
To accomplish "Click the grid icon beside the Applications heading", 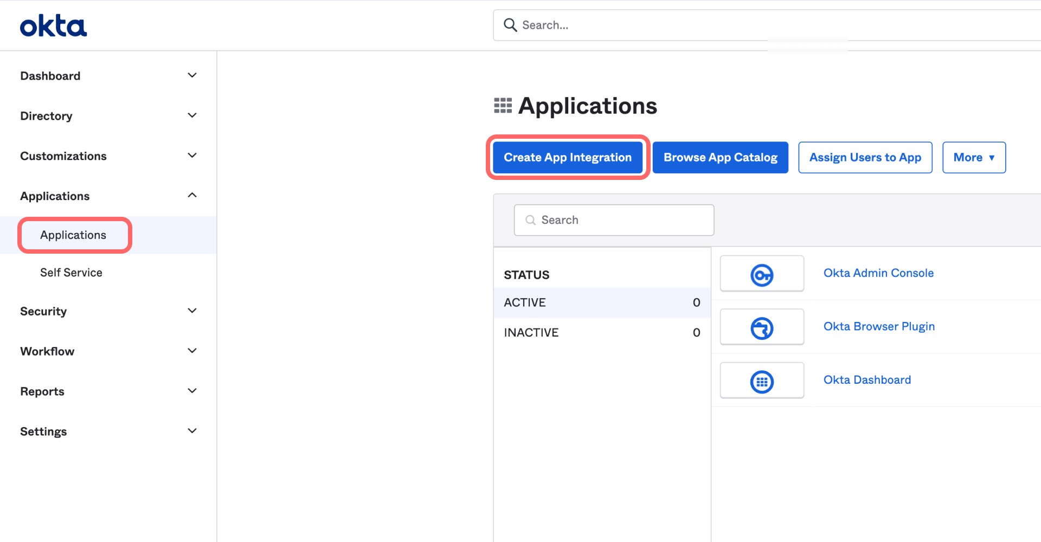I will pyautogui.click(x=503, y=105).
